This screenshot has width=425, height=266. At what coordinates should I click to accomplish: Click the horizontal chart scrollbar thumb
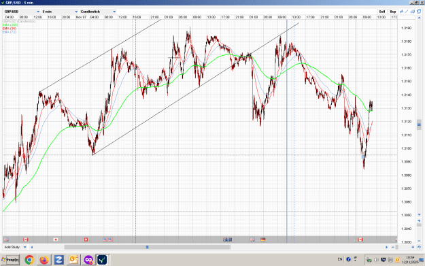click(x=147, y=247)
